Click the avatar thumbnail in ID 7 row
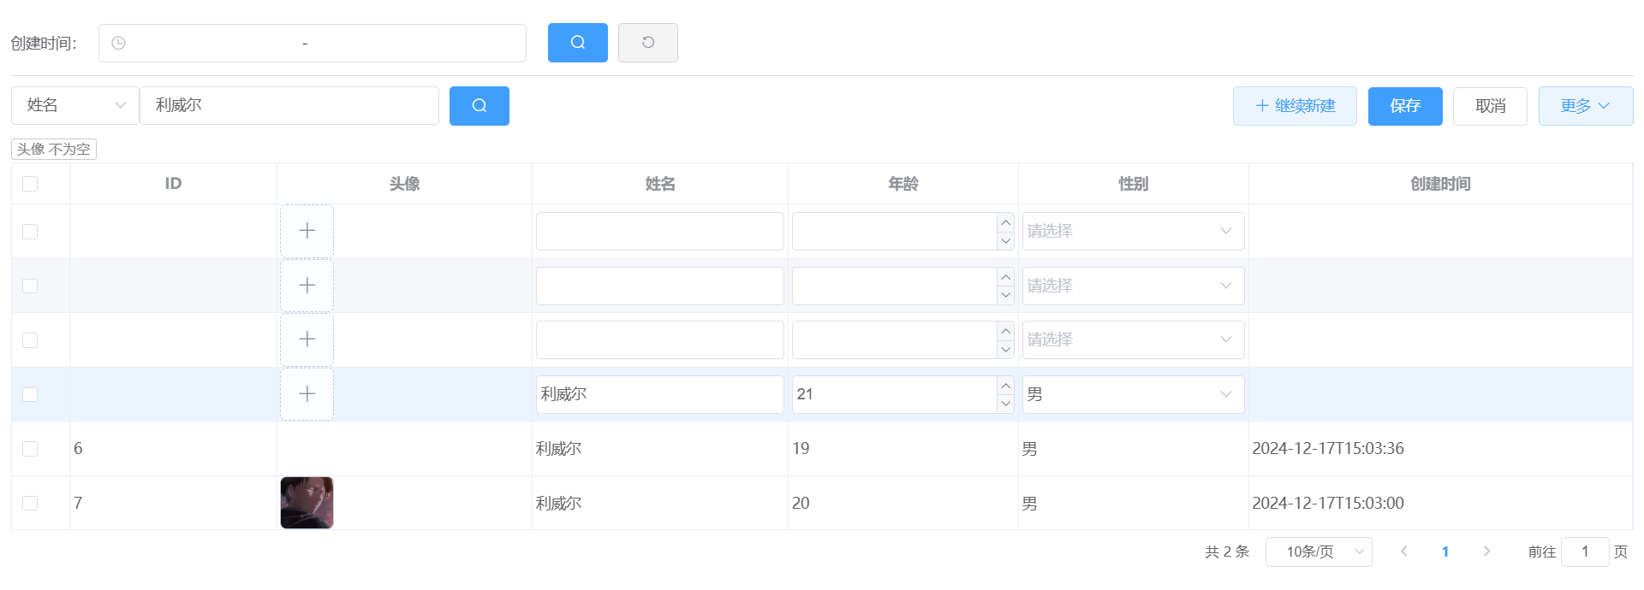Screen dimensions: 1644x590 307,503
